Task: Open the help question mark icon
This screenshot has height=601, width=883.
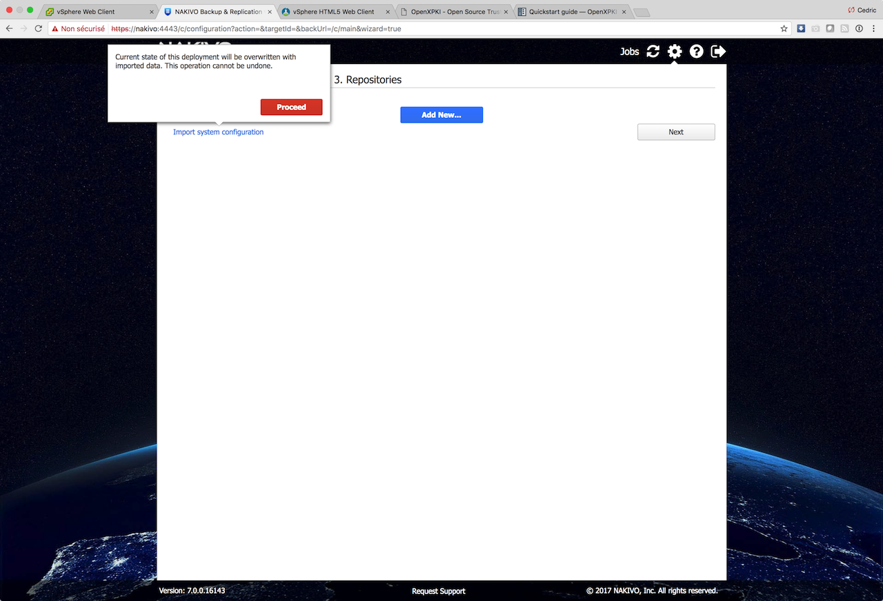Action: (697, 52)
